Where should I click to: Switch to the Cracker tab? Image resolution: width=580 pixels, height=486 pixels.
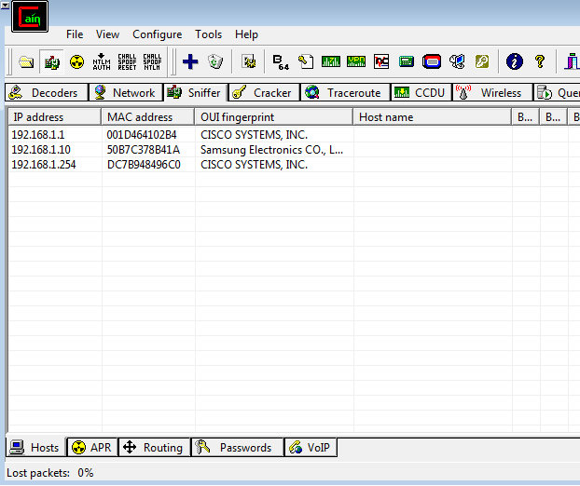[264, 92]
